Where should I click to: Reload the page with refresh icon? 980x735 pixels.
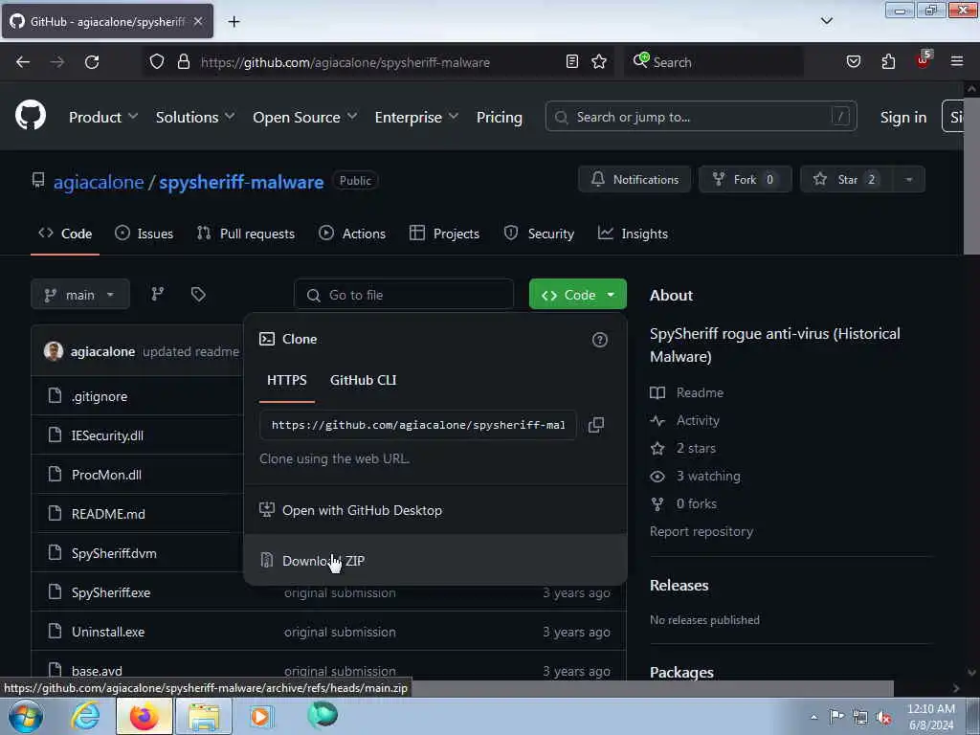[x=92, y=62]
